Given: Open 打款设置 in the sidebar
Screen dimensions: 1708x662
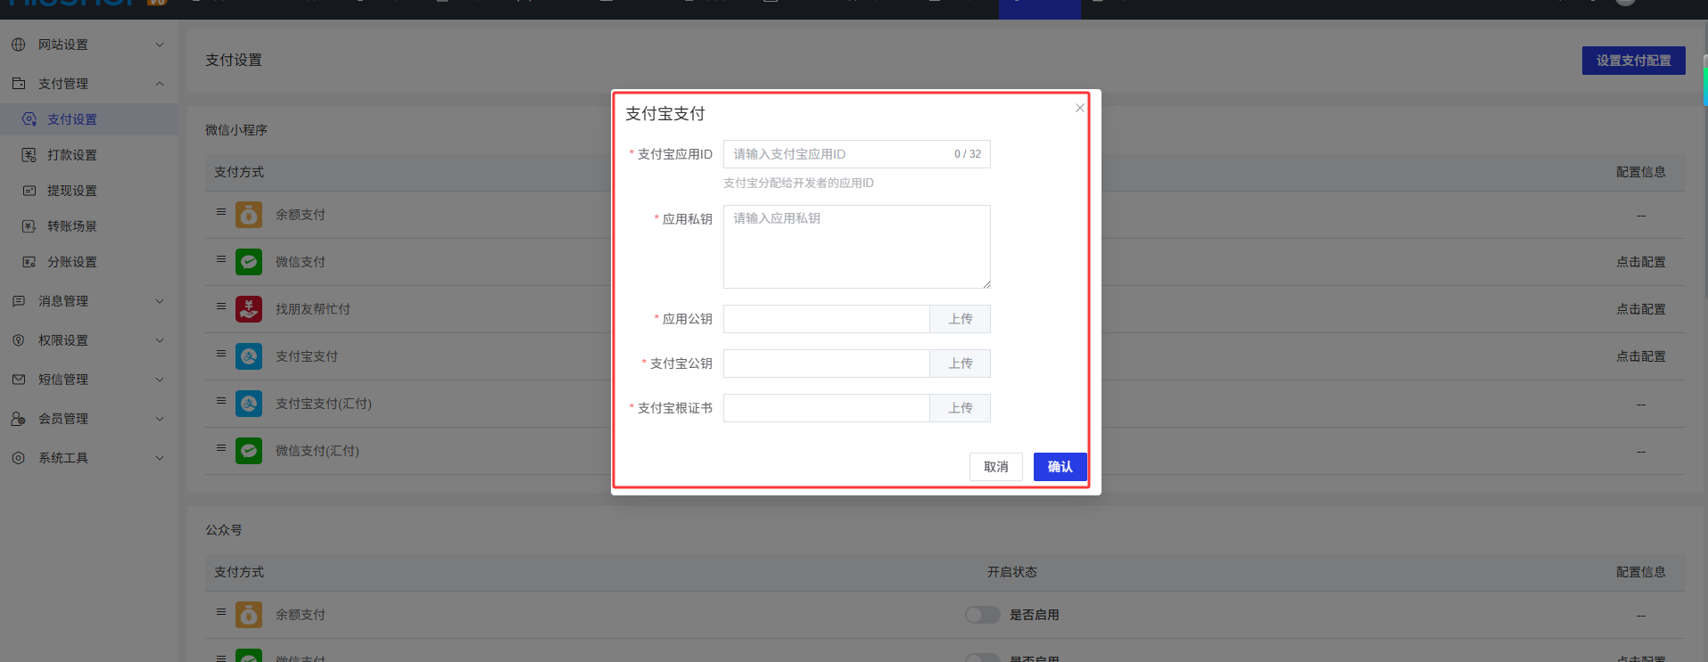Looking at the screenshot, I should (x=89, y=155).
